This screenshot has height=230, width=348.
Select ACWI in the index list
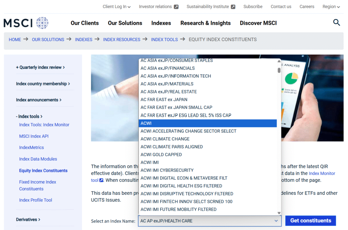pos(208,123)
